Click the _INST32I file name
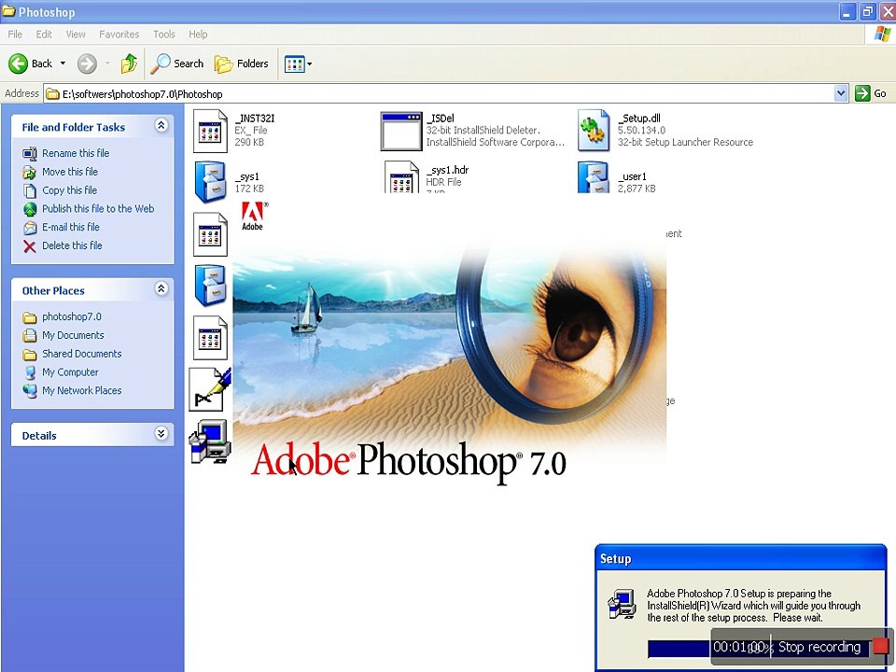The height and width of the screenshot is (672, 896). click(254, 119)
